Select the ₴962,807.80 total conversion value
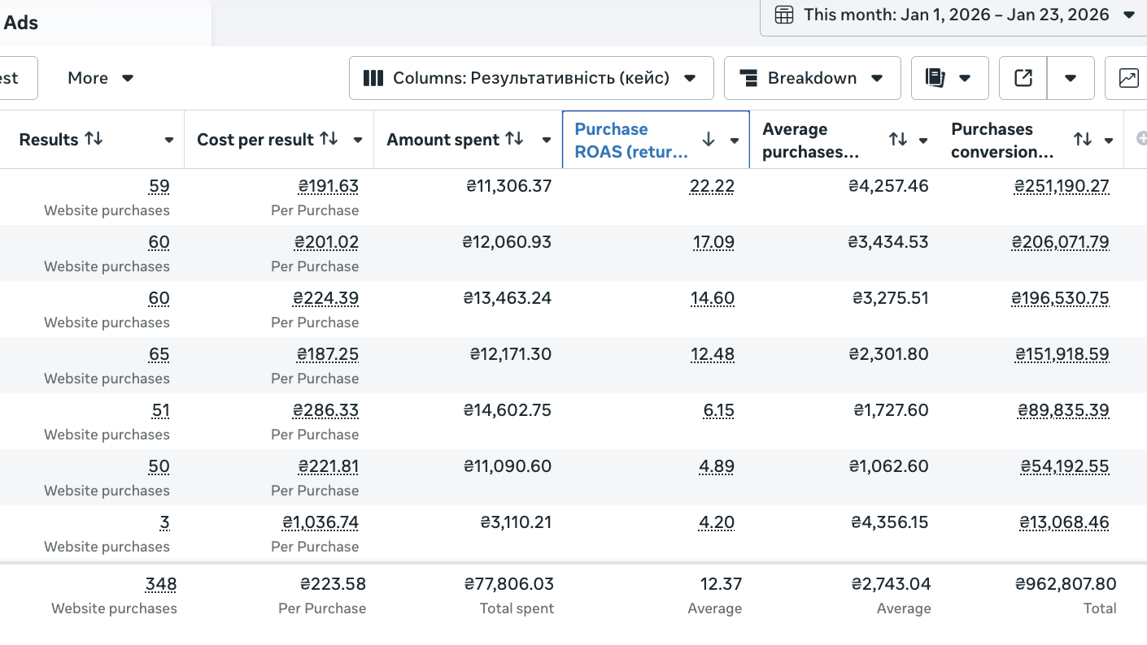This screenshot has width=1147, height=645. tap(1066, 584)
